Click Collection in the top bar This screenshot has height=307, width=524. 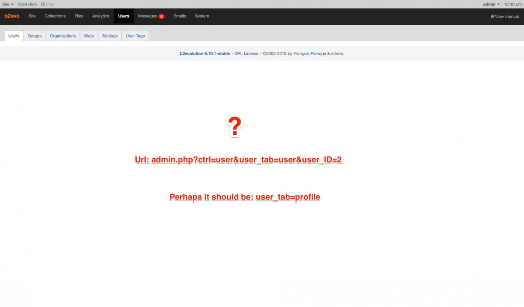pyautogui.click(x=27, y=4)
